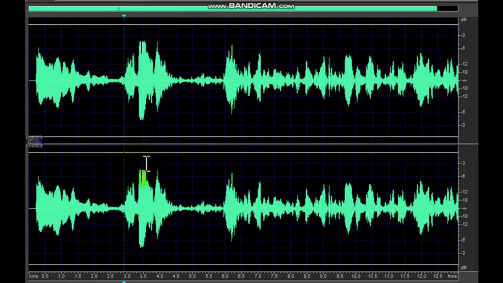
Task: Click the 1.0 mark on time ruler
Action: (x=61, y=276)
